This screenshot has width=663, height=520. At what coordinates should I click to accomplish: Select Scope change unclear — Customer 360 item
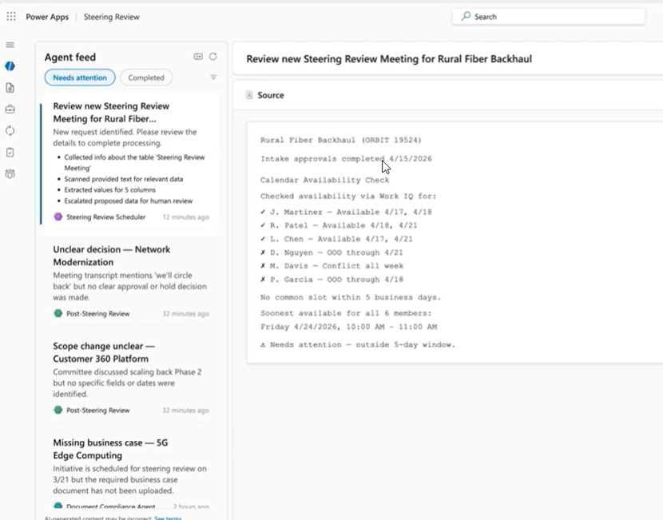click(x=104, y=352)
